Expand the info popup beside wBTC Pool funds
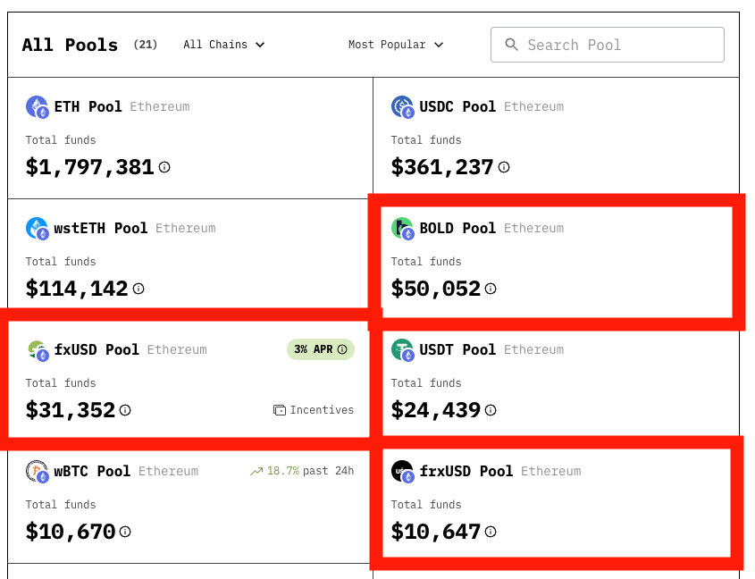Screen dimensions: 755x579 (126, 532)
